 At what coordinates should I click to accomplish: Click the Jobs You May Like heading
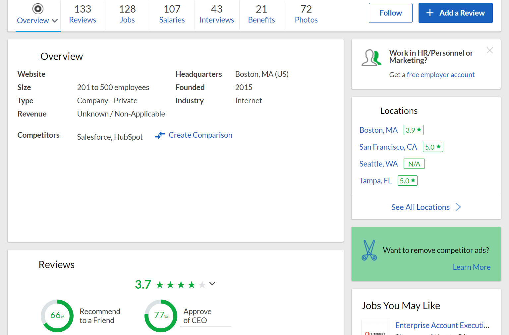[x=401, y=306]
